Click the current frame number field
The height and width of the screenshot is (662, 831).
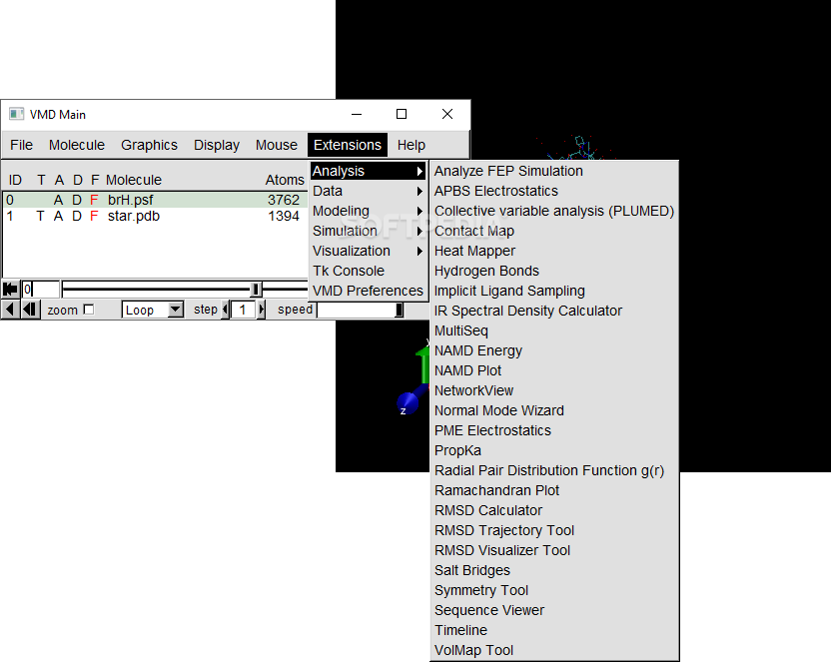(41, 290)
